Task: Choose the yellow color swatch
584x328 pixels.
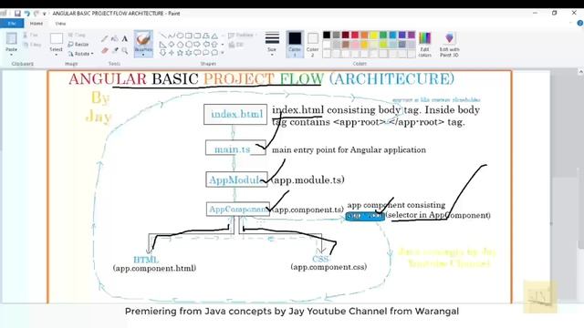Action: [373, 35]
